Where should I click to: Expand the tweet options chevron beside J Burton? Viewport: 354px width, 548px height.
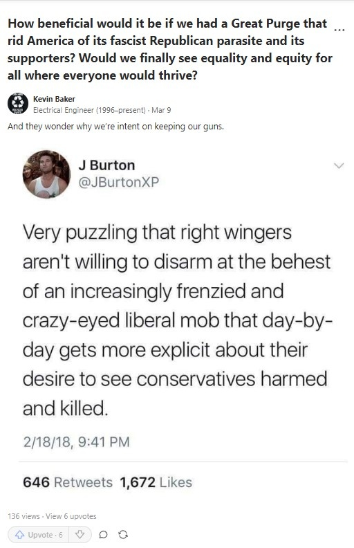(x=339, y=165)
